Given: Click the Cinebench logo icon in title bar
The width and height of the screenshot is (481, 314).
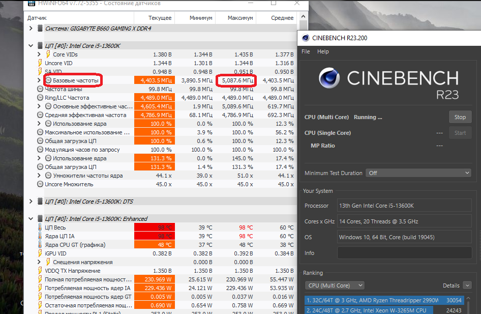Looking at the screenshot, I should pos(306,38).
